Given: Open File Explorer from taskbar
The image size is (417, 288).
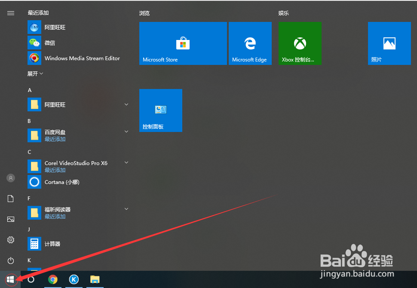Looking at the screenshot, I should click(95, 279).
